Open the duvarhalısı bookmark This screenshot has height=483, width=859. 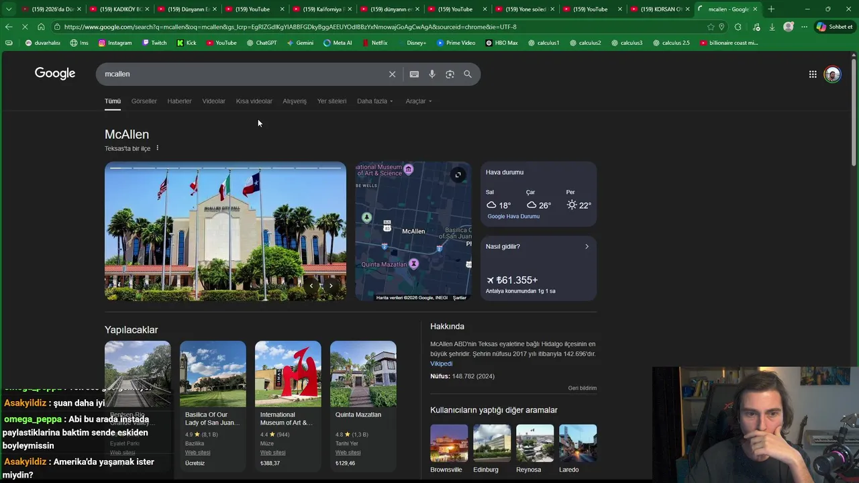pyautogui.click(x=42, y=43)
